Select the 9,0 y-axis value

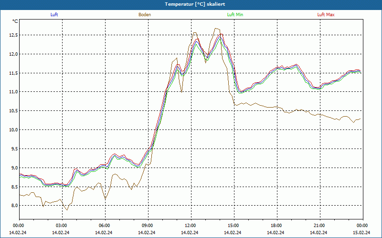point(14,168)
